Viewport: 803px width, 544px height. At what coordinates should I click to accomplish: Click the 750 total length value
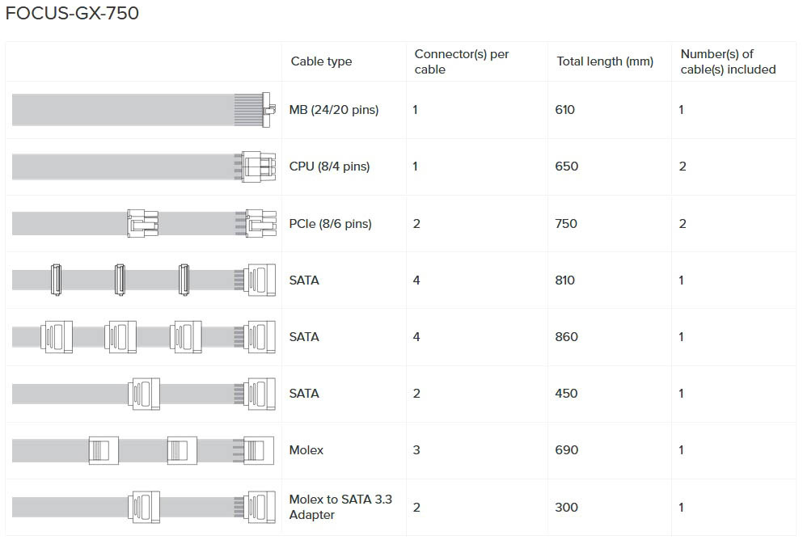(x=567, y=224)
